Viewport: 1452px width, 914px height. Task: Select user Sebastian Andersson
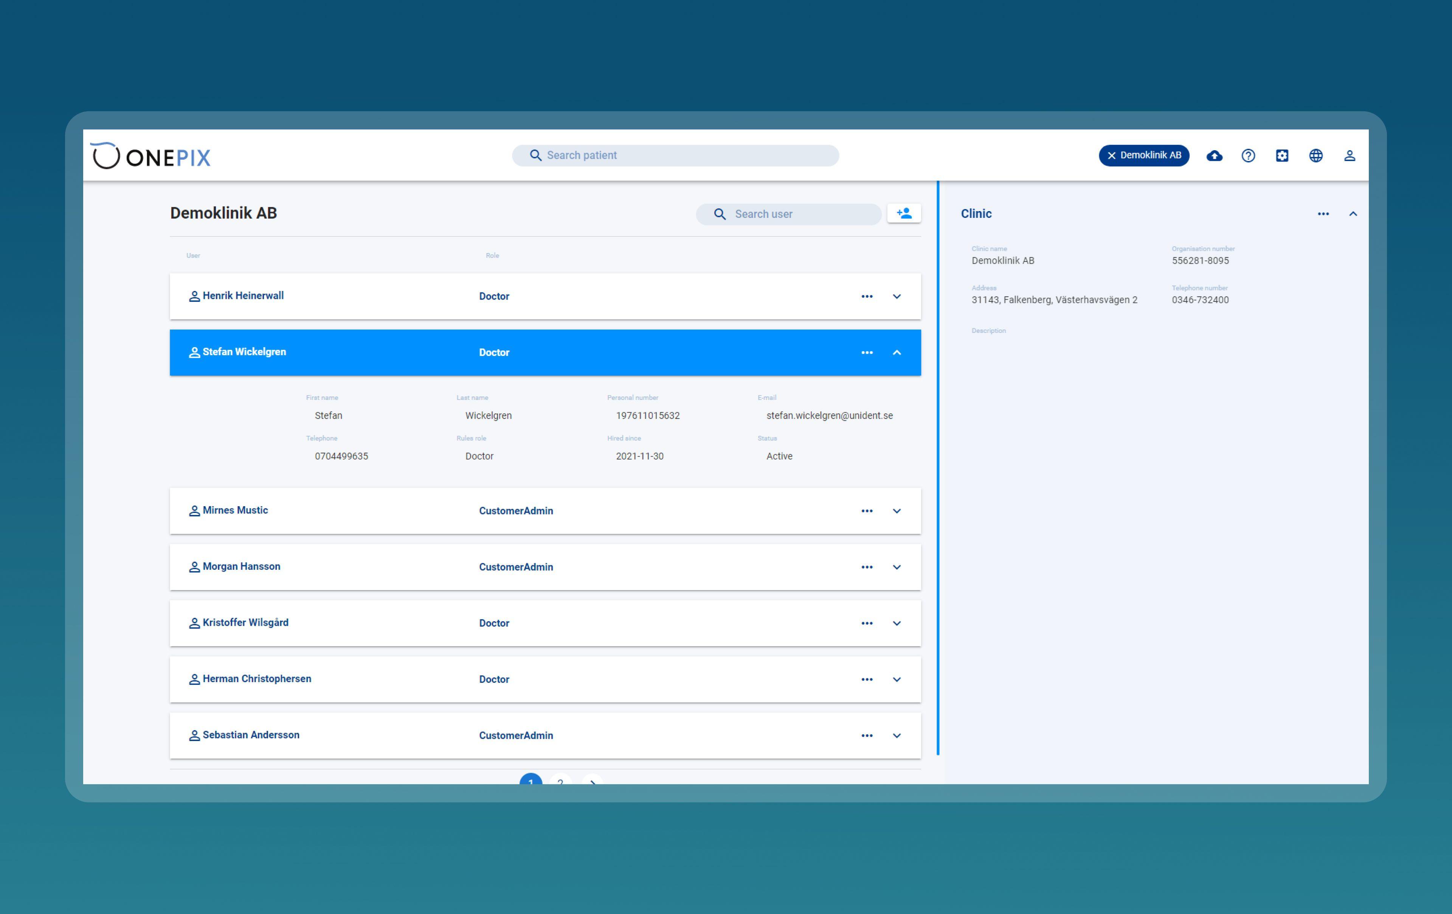click(x=251, y=735)
